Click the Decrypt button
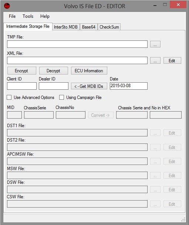189x225 pixels. pyautogui.click(x=54, y=70)
